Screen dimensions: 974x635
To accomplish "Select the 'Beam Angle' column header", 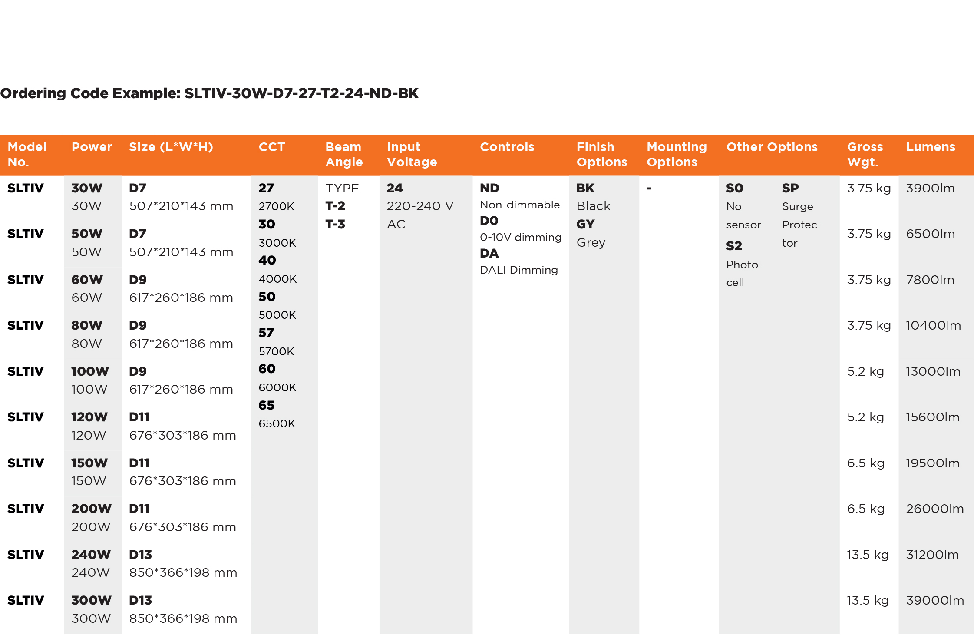I will pos(344,154).
